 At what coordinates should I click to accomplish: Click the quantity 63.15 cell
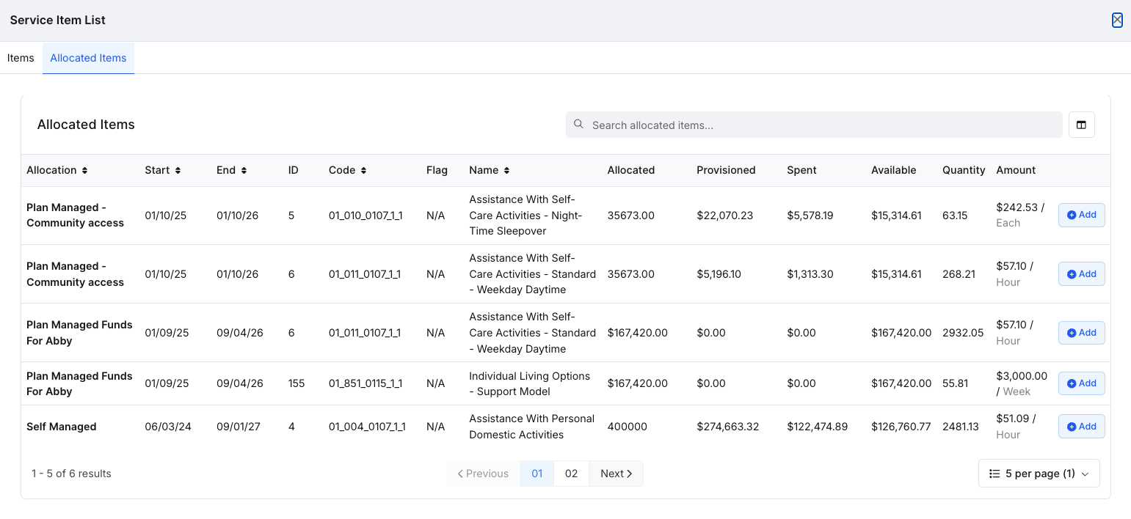955,216
